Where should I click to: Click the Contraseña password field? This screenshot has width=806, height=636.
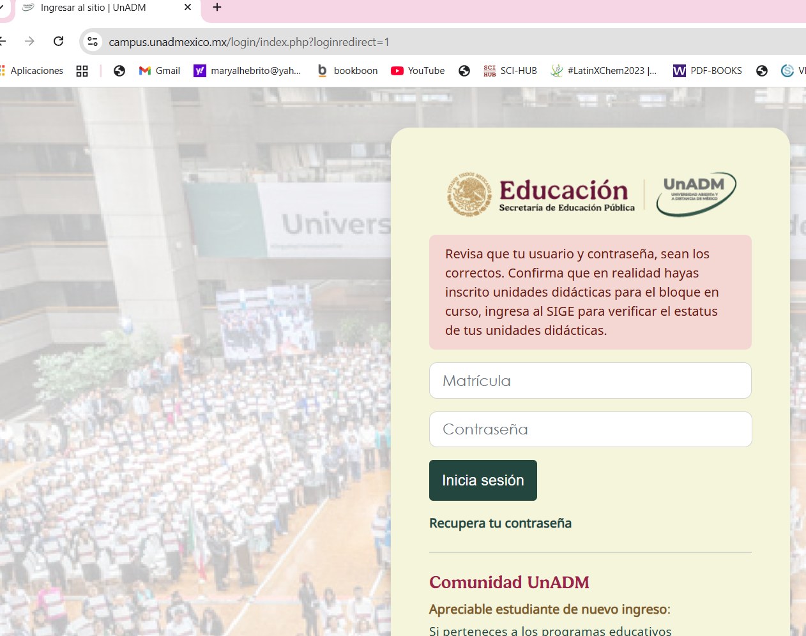pos(590,429)
